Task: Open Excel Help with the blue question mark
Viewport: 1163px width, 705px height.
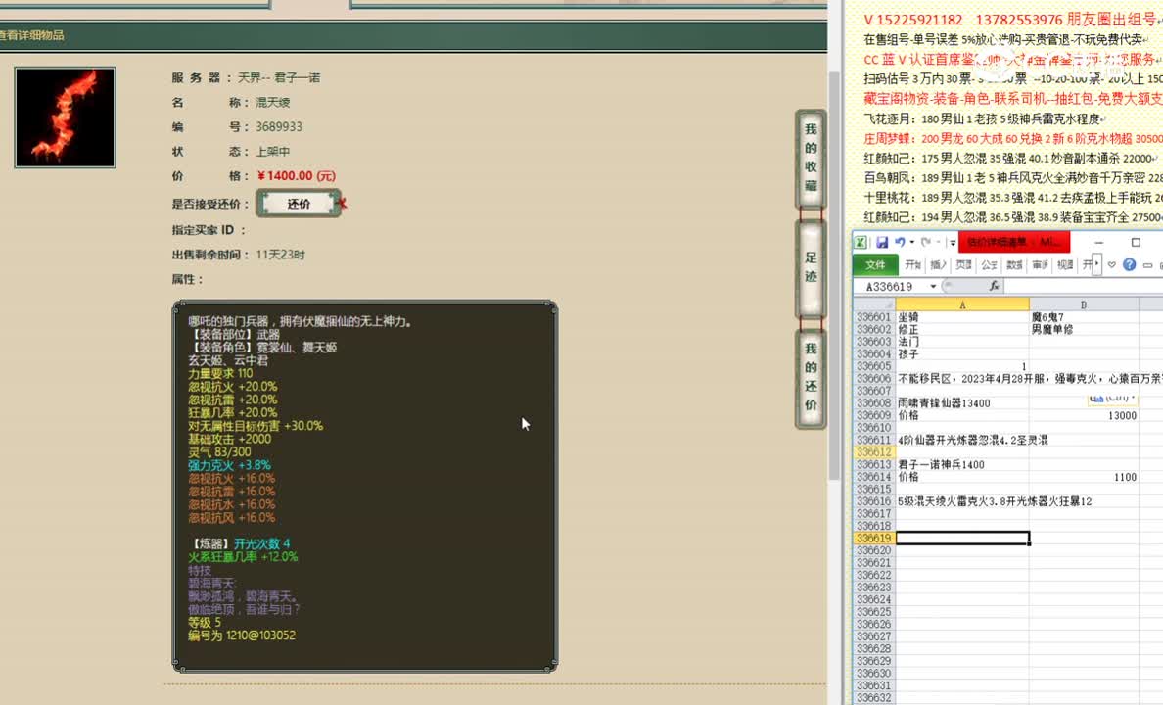Action: 1129,265
